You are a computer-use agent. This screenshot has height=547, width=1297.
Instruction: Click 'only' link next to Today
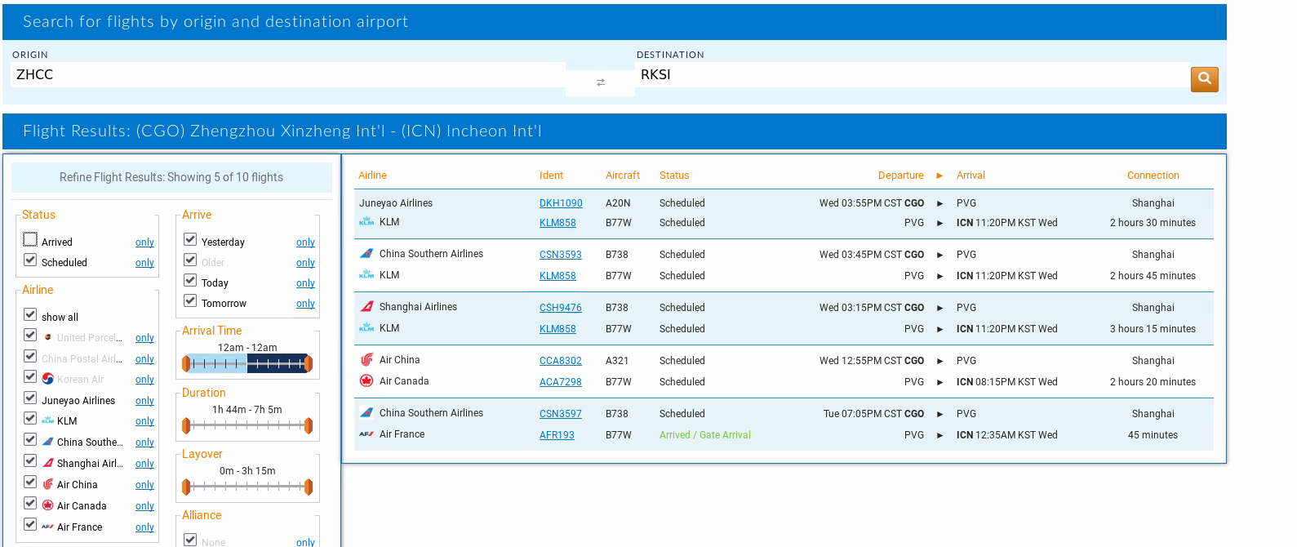tap(305, 283)
